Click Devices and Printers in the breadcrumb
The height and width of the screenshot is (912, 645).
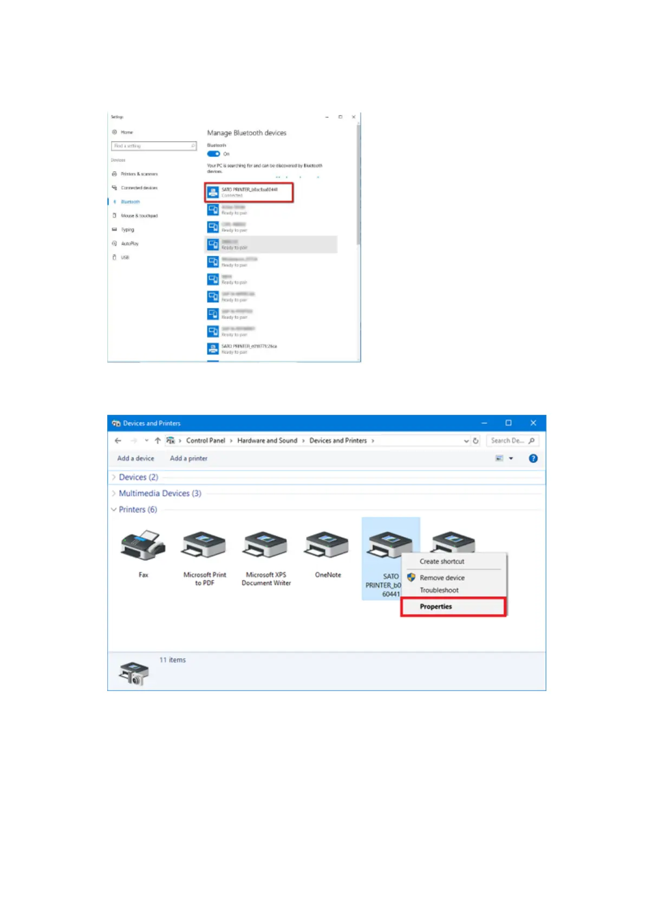point(338,441)
